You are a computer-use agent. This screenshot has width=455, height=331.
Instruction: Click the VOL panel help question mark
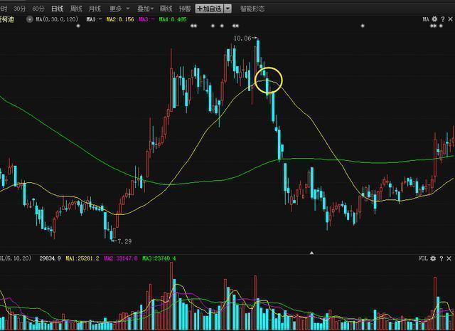coord(441,258)
